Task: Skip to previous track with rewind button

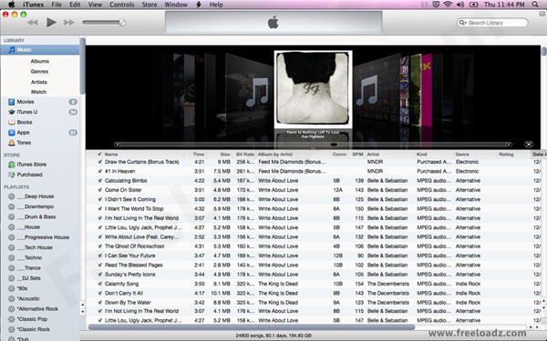Action: click(33, 23)
